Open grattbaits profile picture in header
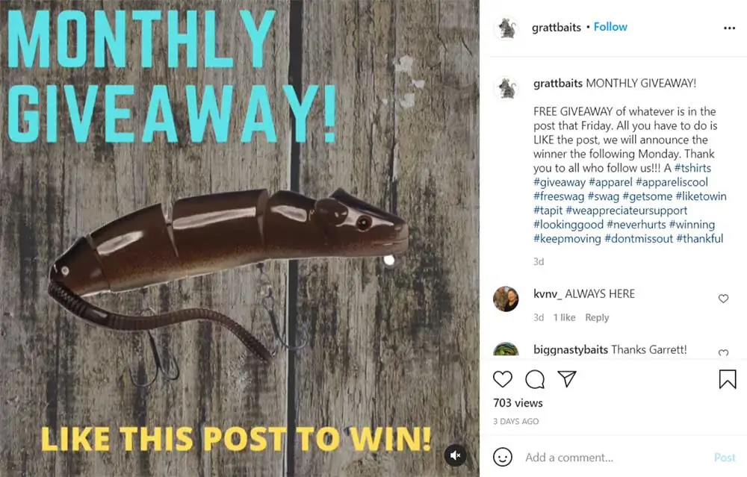 click(x=506, y=28)
